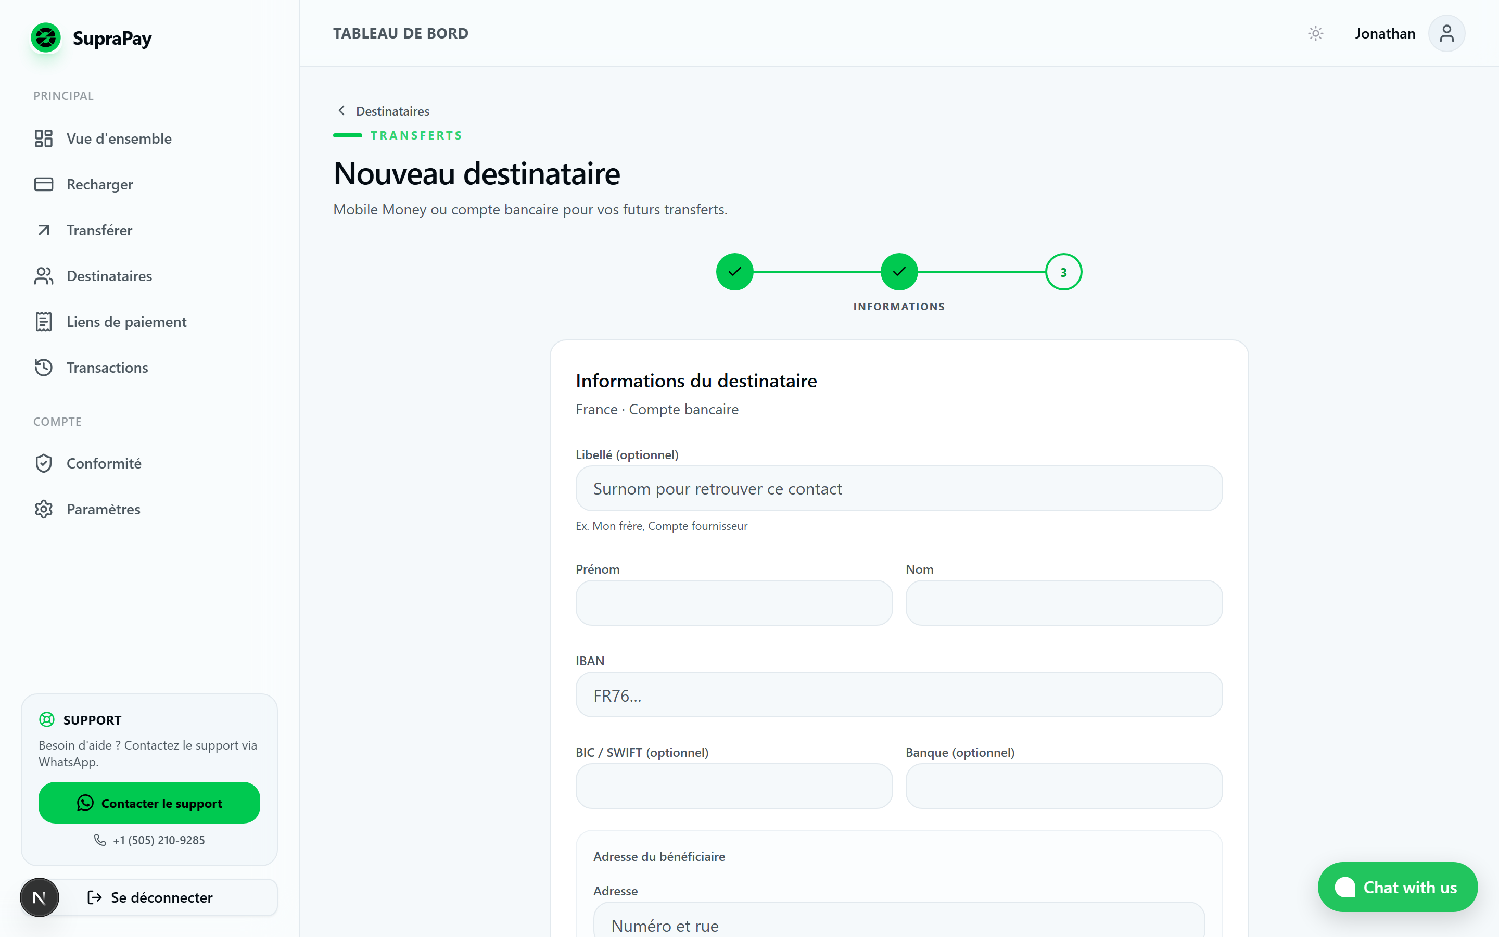This screenshot has height=937, width=1499.
Task: Click the round N badge at bottom left
Action: [39, 897]
